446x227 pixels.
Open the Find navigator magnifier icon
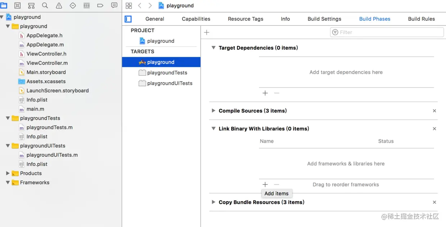pos(45,5)
